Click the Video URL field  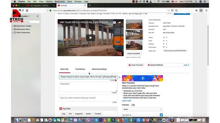tap(175, 51)
